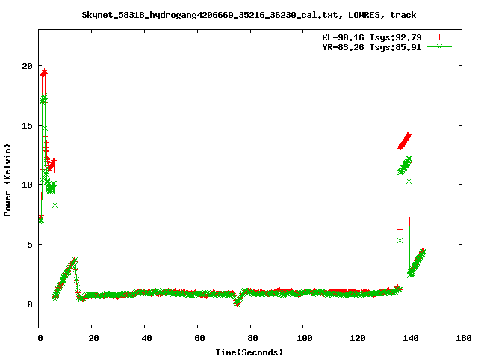Viewport: 478px width, 359px height.
Task: Click the red XL peak near 20 Kelvin
Action: [x=43, y=73]
